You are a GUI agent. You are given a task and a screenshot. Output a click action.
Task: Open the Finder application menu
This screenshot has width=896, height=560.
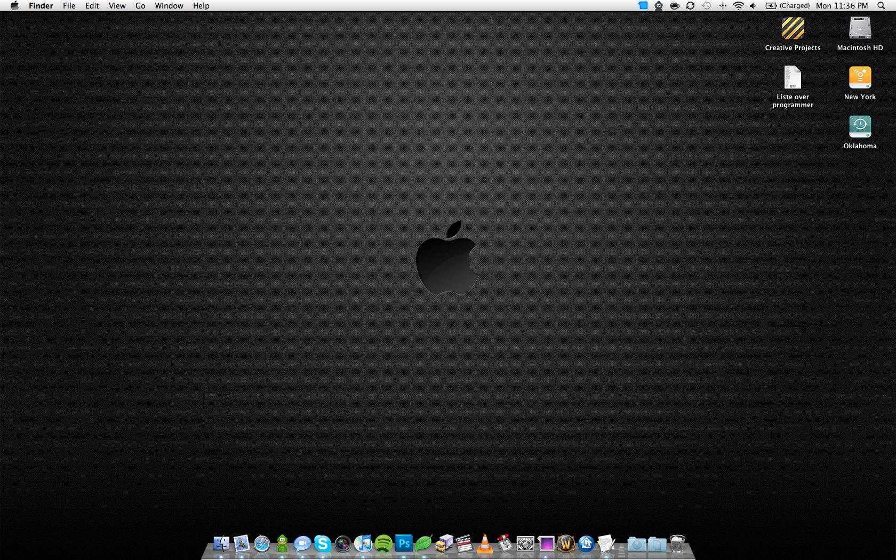[41, 5]
